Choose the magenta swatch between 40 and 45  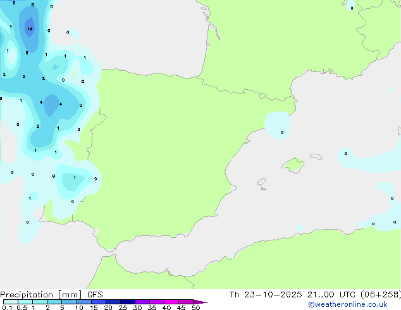click(x=171, y=302)
